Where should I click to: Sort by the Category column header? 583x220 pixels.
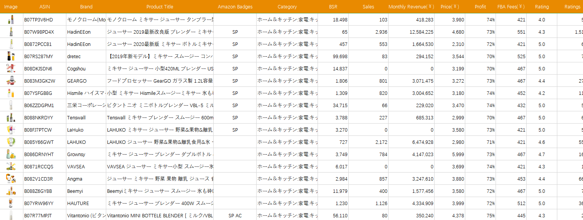coord(287,7)
